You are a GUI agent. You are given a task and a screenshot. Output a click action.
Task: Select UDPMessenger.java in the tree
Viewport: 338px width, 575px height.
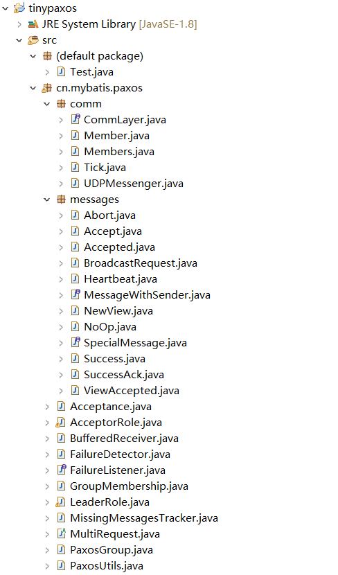(134, 184)
